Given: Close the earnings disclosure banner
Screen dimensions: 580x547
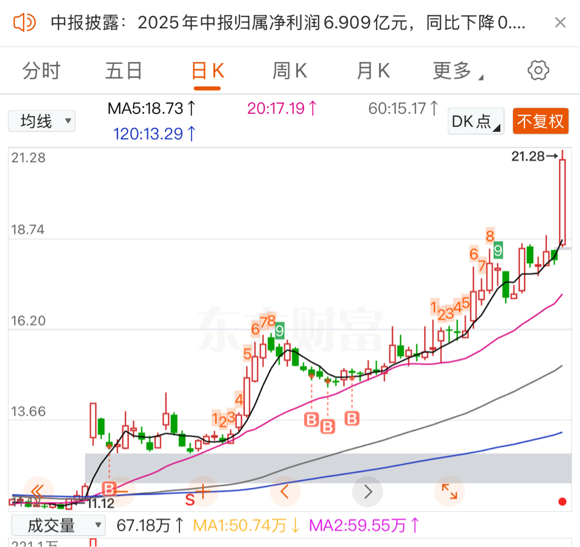Looking at the screenshot, I should [560, 23].
